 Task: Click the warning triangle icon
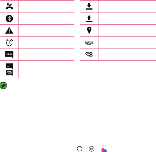[x=9, y=30]
